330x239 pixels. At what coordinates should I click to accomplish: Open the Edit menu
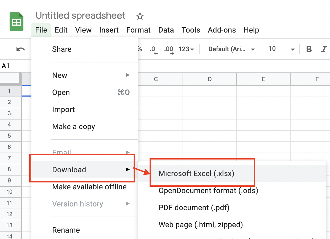[x=61, y=30]
